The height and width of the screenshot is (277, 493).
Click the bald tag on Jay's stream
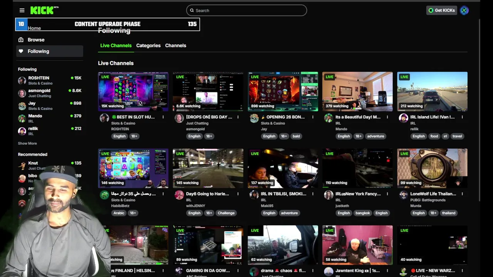296,136
